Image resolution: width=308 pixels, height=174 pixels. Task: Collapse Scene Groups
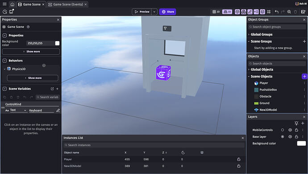pyautogui.click(x=249, y=41)
